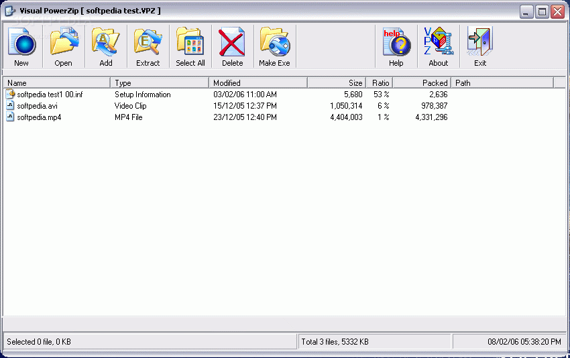Screen dimensions: 570x358
Task: Click the Add files toolbar icon
Action: [x=106, y=42]
